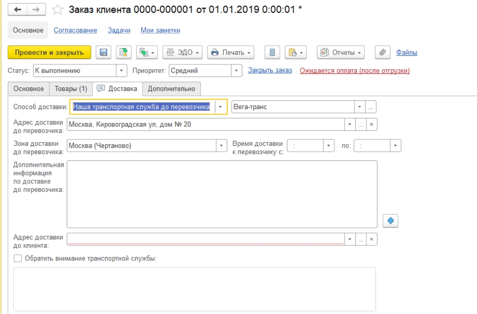The height and width of the screenshot is (314, 477).
Task: Click the Закрыть заказ link
Action: click(x=270, y=70)
